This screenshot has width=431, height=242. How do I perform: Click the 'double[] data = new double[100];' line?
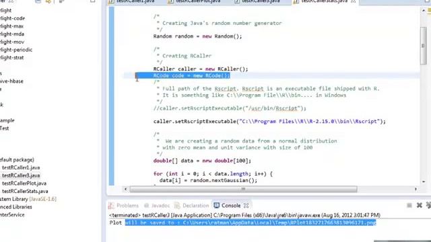(x=202, y=161)
